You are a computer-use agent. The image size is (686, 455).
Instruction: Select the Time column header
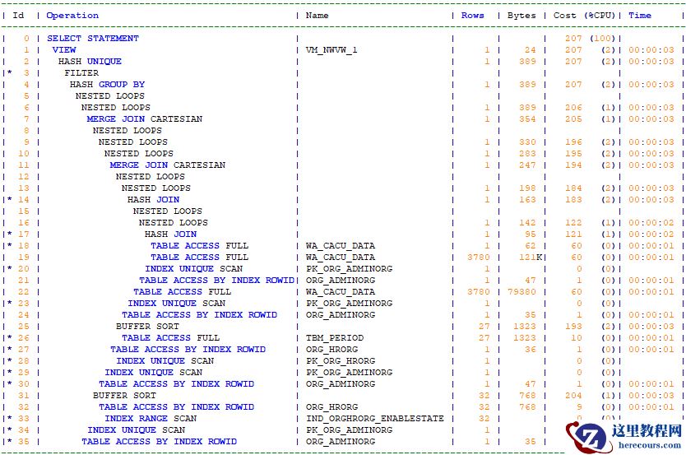[639, 16]
